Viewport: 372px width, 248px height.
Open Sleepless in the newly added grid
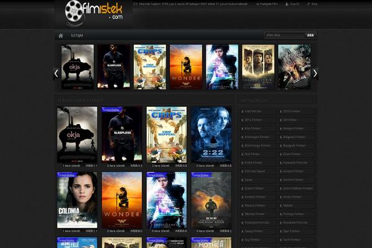[122, 135]
